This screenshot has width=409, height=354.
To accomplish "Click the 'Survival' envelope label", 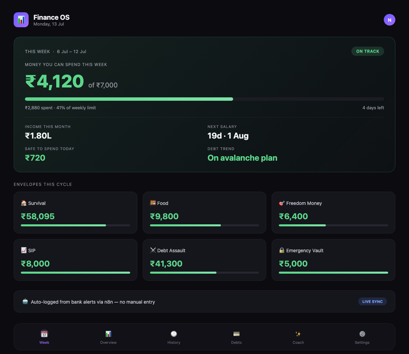I will point(37,203).
